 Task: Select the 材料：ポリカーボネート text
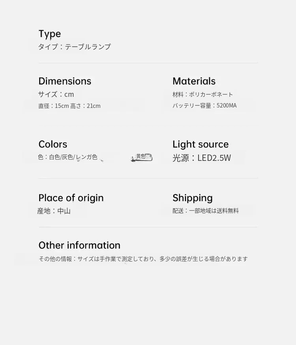pyautogui.click(x=203, y=94)
